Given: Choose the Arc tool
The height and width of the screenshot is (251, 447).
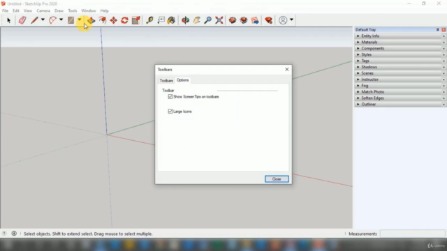Looking at the screenshot, I should (x=52, y=20).
